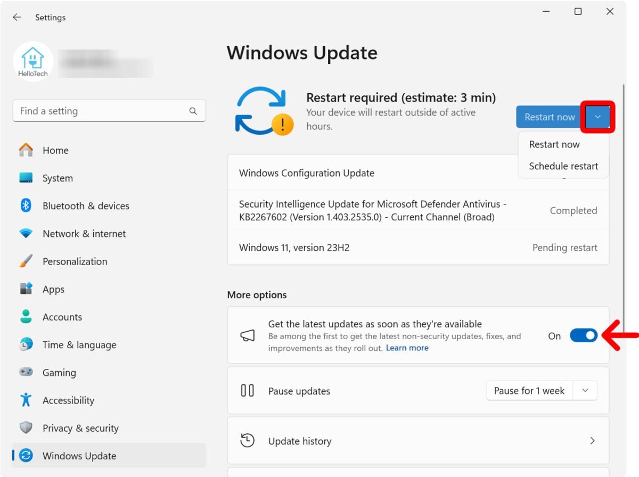
Task: Click inside the Find a setting box
Action: coord(109,111)
